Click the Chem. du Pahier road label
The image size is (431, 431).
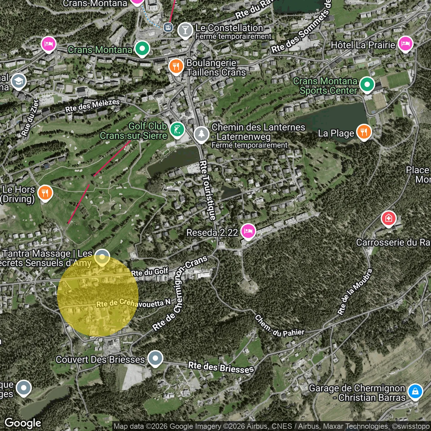(279, 326)
